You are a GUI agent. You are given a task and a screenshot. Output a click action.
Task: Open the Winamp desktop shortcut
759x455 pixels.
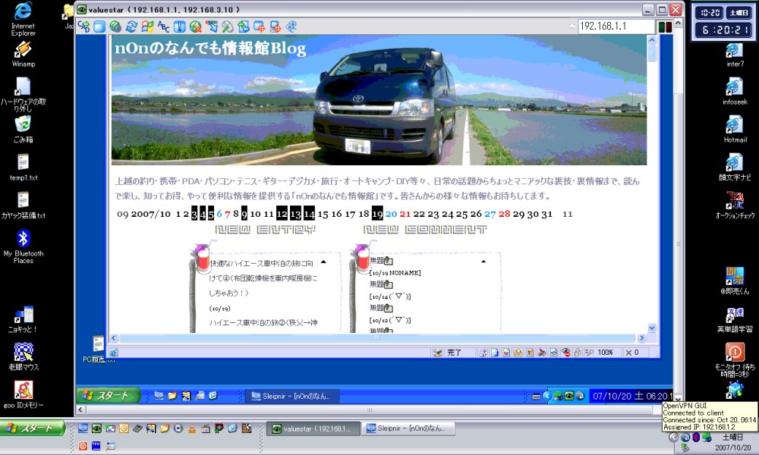tap(24, 54)
